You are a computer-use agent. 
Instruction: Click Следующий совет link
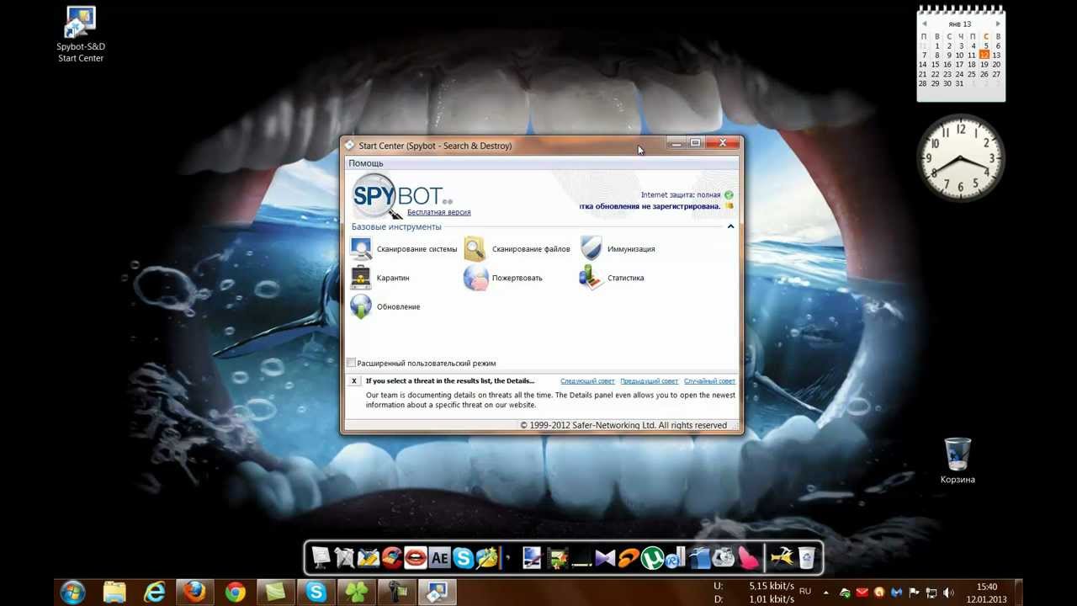pyautogui.click(x=587, y=381)
